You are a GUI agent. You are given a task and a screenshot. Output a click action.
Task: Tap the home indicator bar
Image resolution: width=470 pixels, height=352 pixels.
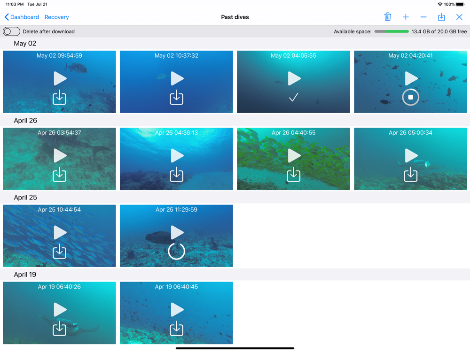[x=235, y=348]
